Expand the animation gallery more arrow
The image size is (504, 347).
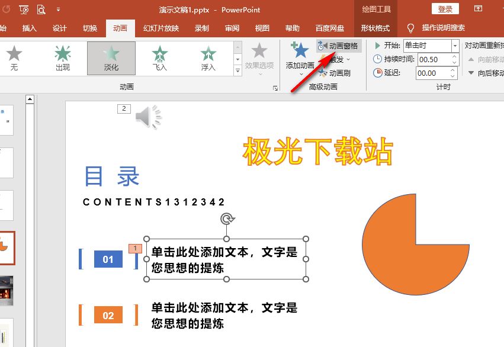pyautogui.click(x=238, y=72)
